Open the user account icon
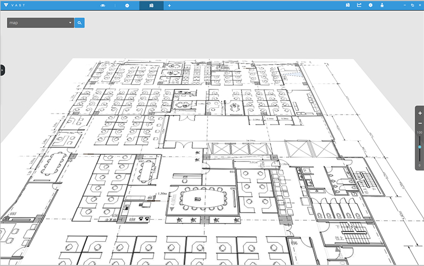 tap(382, 5)
